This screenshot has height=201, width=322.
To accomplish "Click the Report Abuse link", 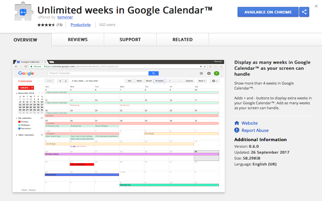I will tap(255, 130).
